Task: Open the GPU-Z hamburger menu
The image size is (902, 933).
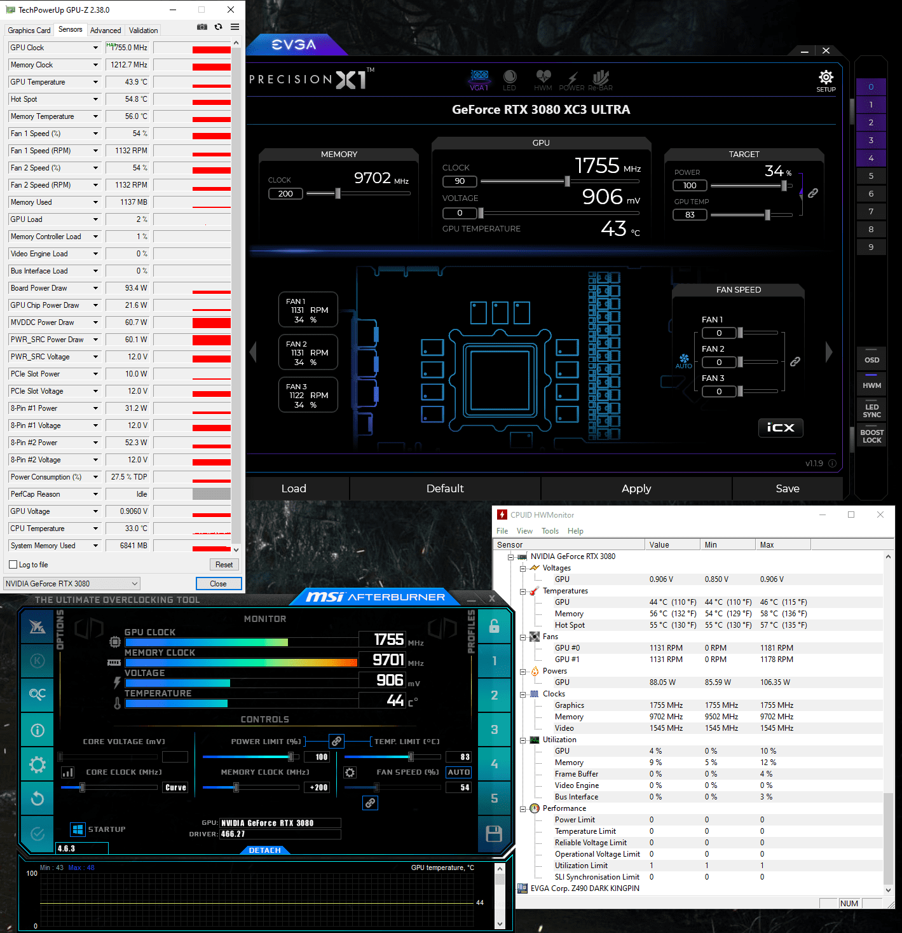Action: (235, 27)
